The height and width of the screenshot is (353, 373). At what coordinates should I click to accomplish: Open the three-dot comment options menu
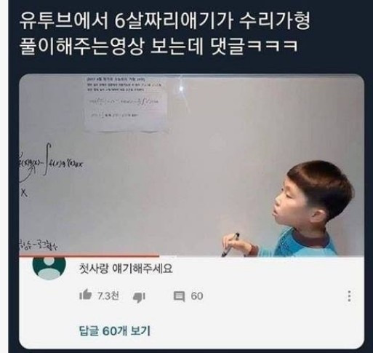[x=349, y=296]
